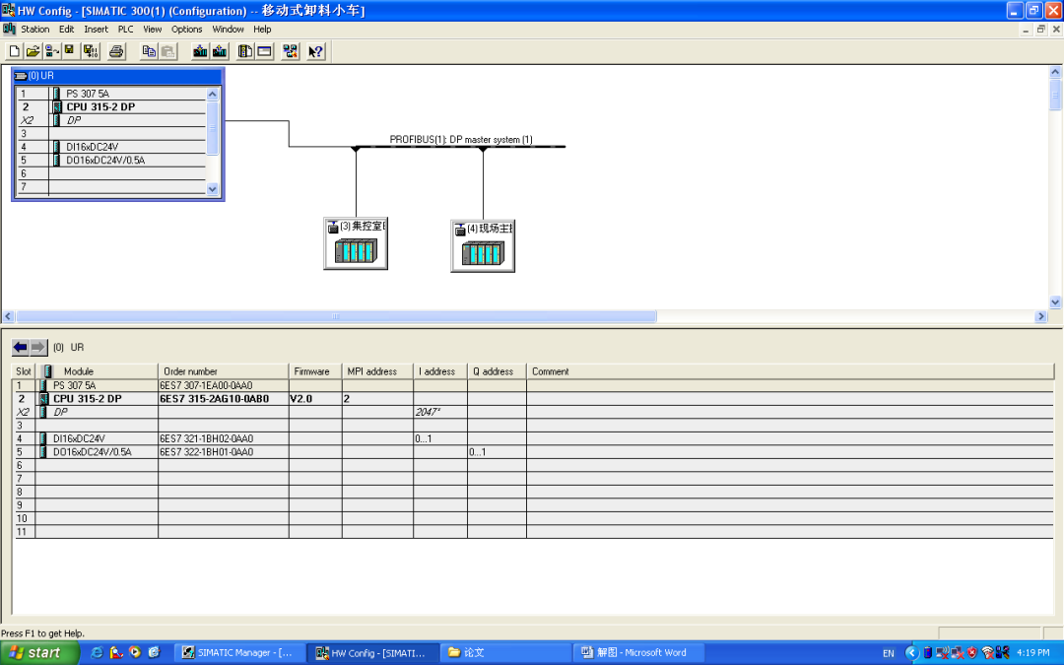The height and width of the screenshot is (665, 1064).
Task: Click the rack window's scroll-down arrow
Action: tap(213, 189)
